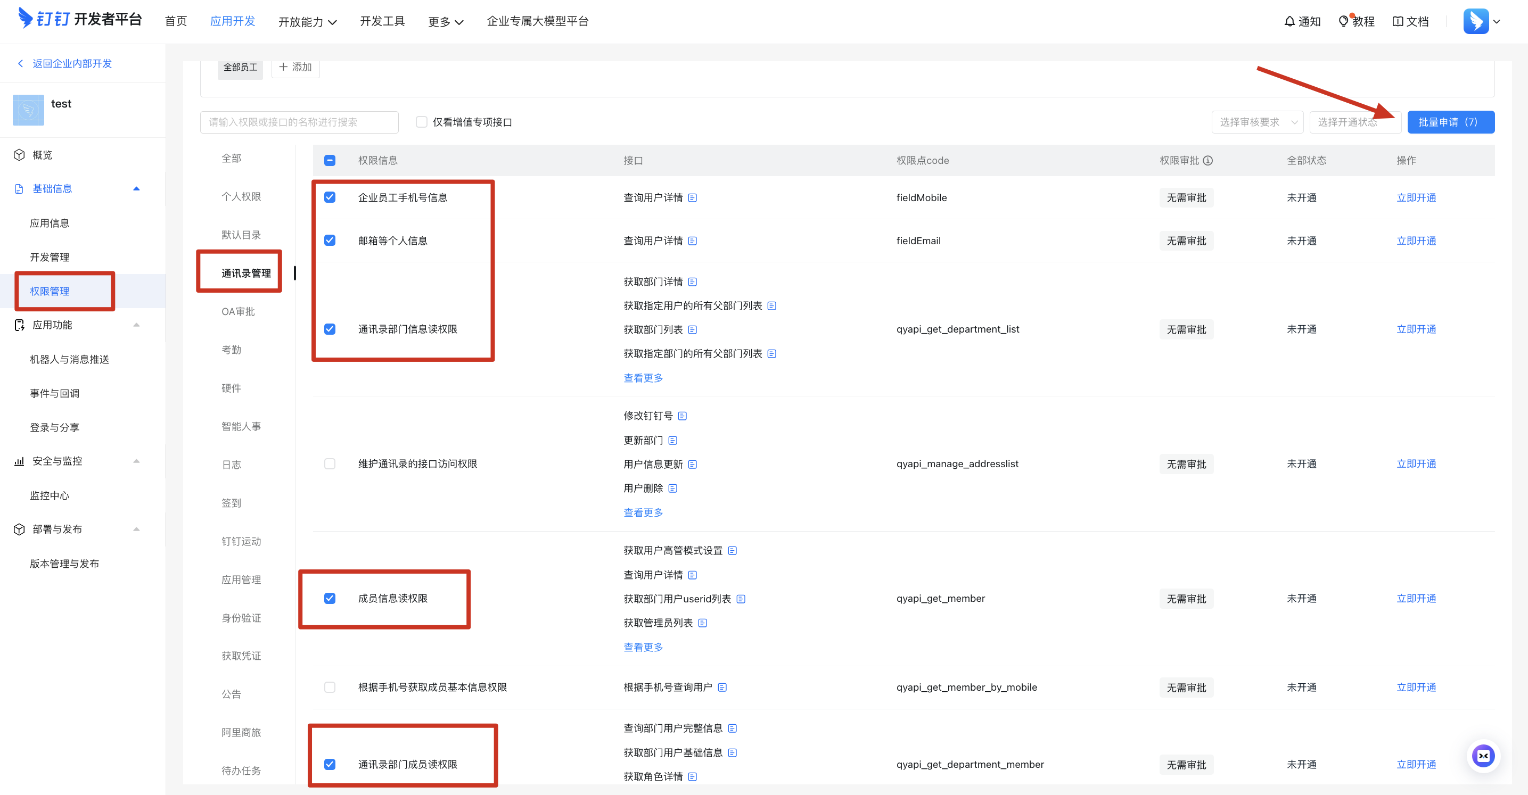Open doc icon next to 获取部门详情
This screenshot has width=1528, height=795.
coord(692,281)
